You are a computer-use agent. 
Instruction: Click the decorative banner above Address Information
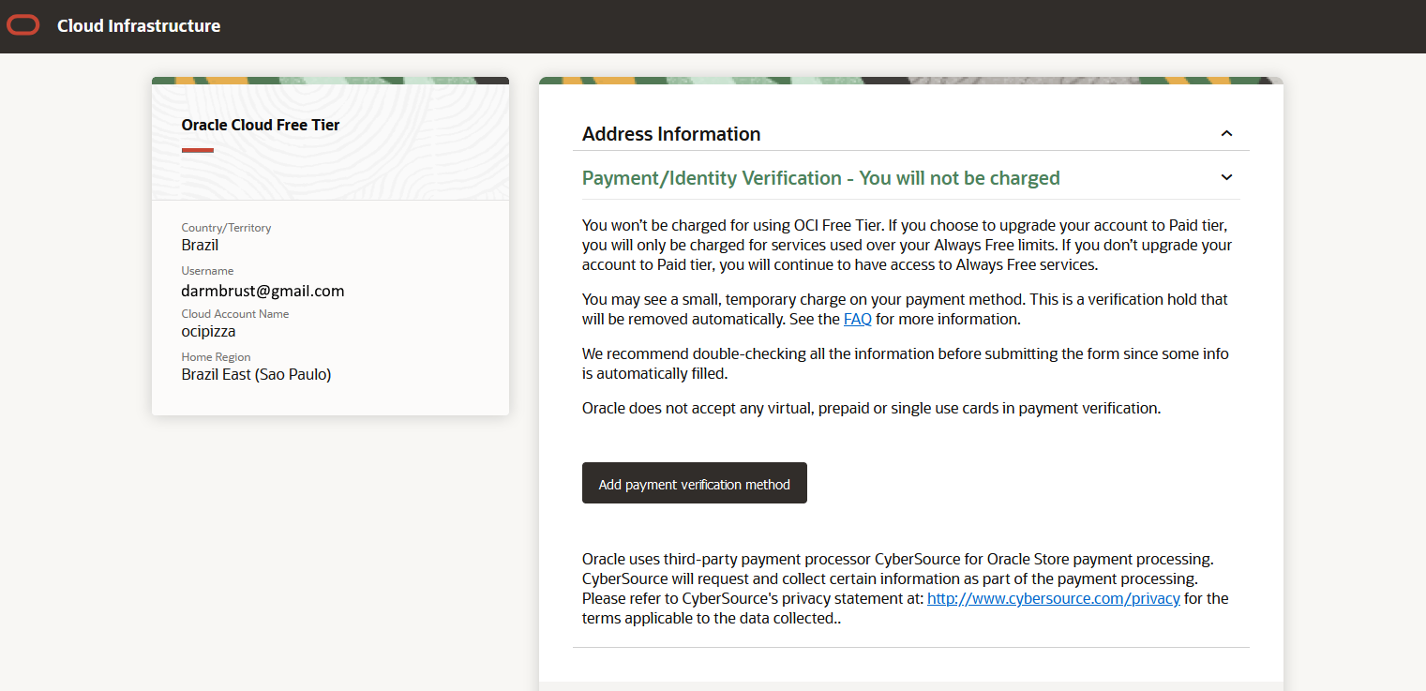[909, 81]
